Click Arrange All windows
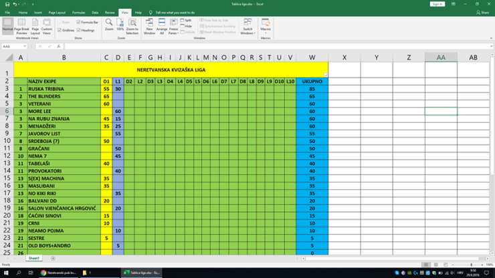This screenshot has width=495, height=278. click(x=161, y=26)
